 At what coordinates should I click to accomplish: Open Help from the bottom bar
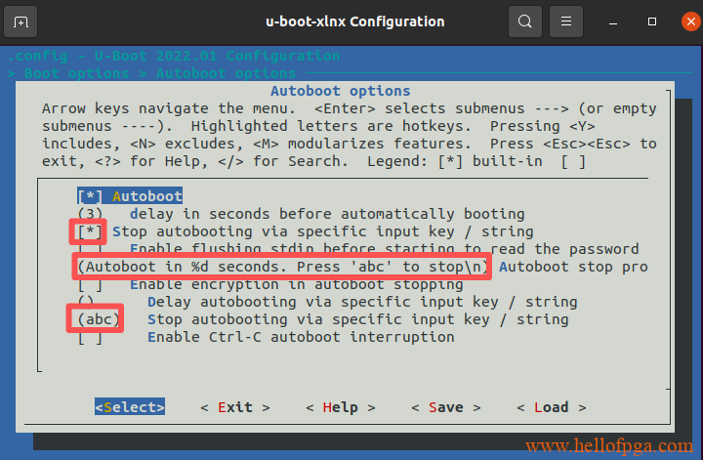tap(340, 406)
